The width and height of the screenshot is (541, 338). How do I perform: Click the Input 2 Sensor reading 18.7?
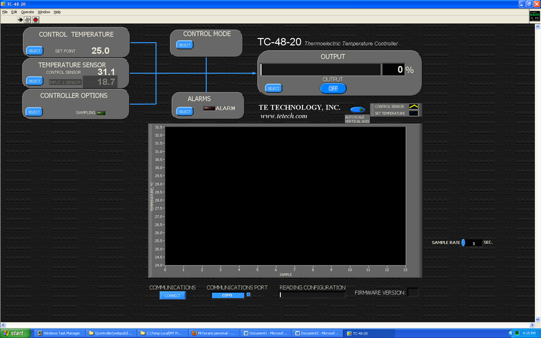pos(100,82)
